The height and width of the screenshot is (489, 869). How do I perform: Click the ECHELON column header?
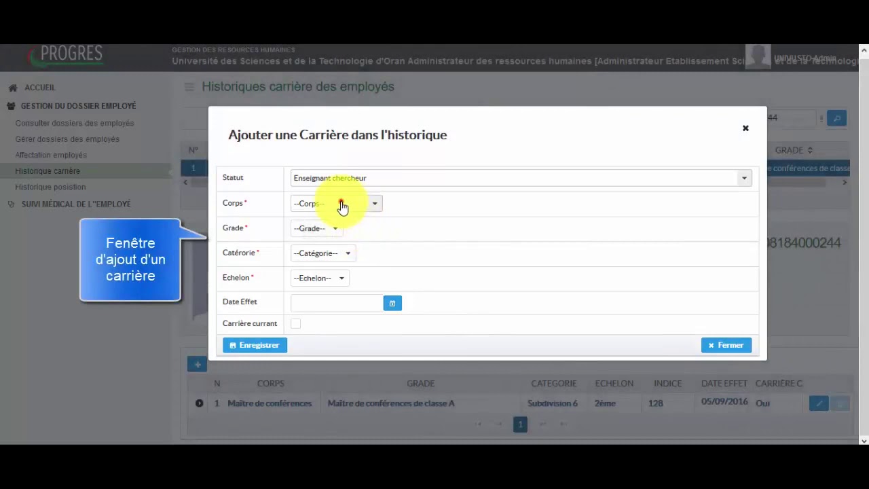point(614,384)
